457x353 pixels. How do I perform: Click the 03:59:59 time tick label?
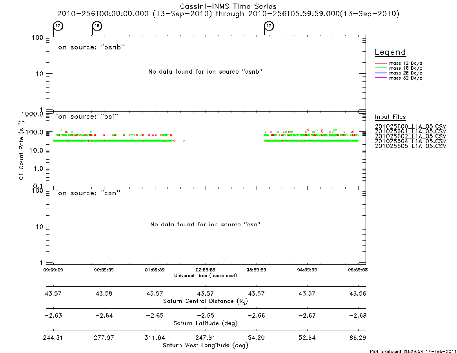point(256,270)
